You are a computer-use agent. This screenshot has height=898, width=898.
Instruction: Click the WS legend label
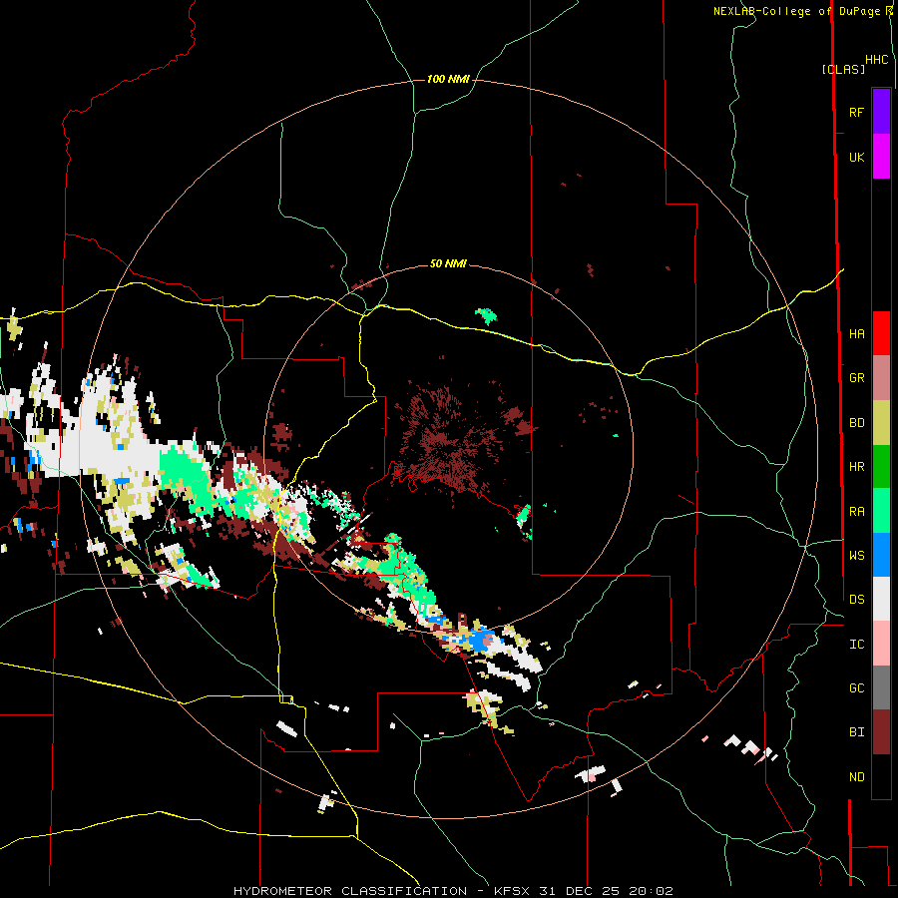coord(856,555)
